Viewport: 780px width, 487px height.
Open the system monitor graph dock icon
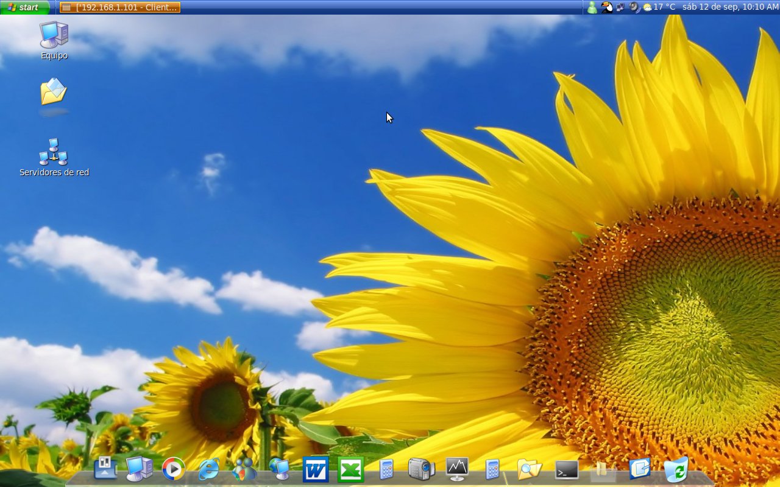457,469
